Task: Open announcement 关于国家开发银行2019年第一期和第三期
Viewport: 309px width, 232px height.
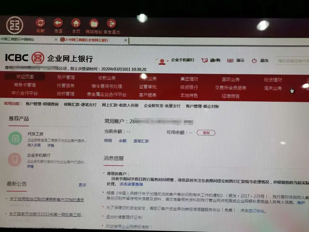Action: (46, 214)
